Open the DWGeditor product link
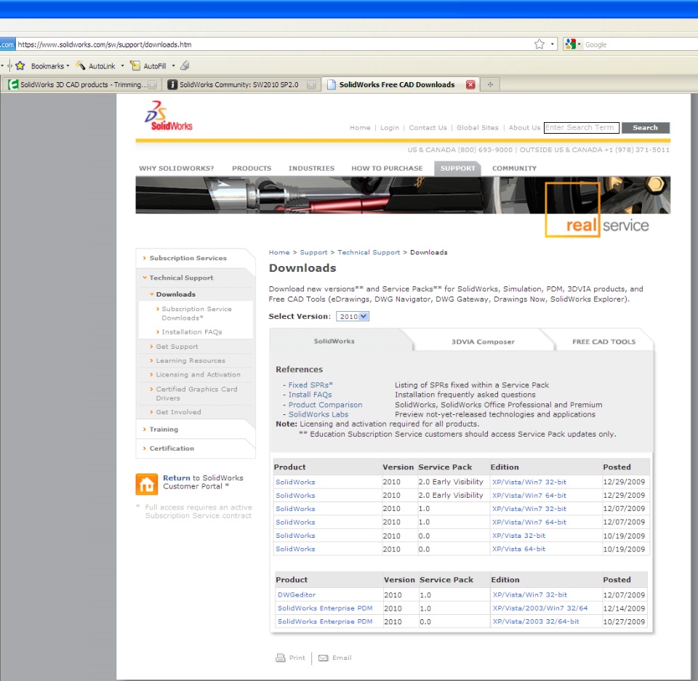The width and height of the screenshot is (698, 681). pos(297,595)
